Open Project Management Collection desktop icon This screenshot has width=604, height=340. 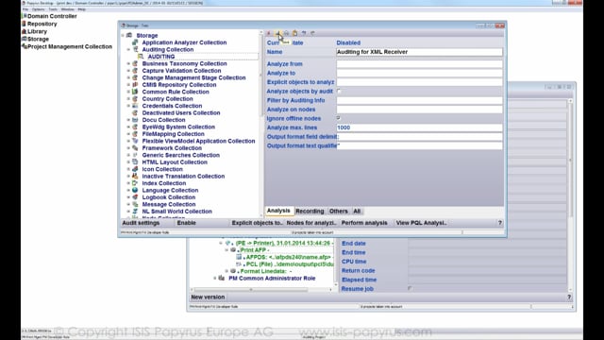(25, 46)
